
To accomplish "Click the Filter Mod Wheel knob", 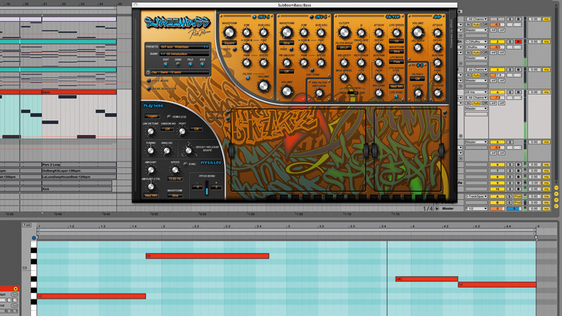I will [344, 77].
